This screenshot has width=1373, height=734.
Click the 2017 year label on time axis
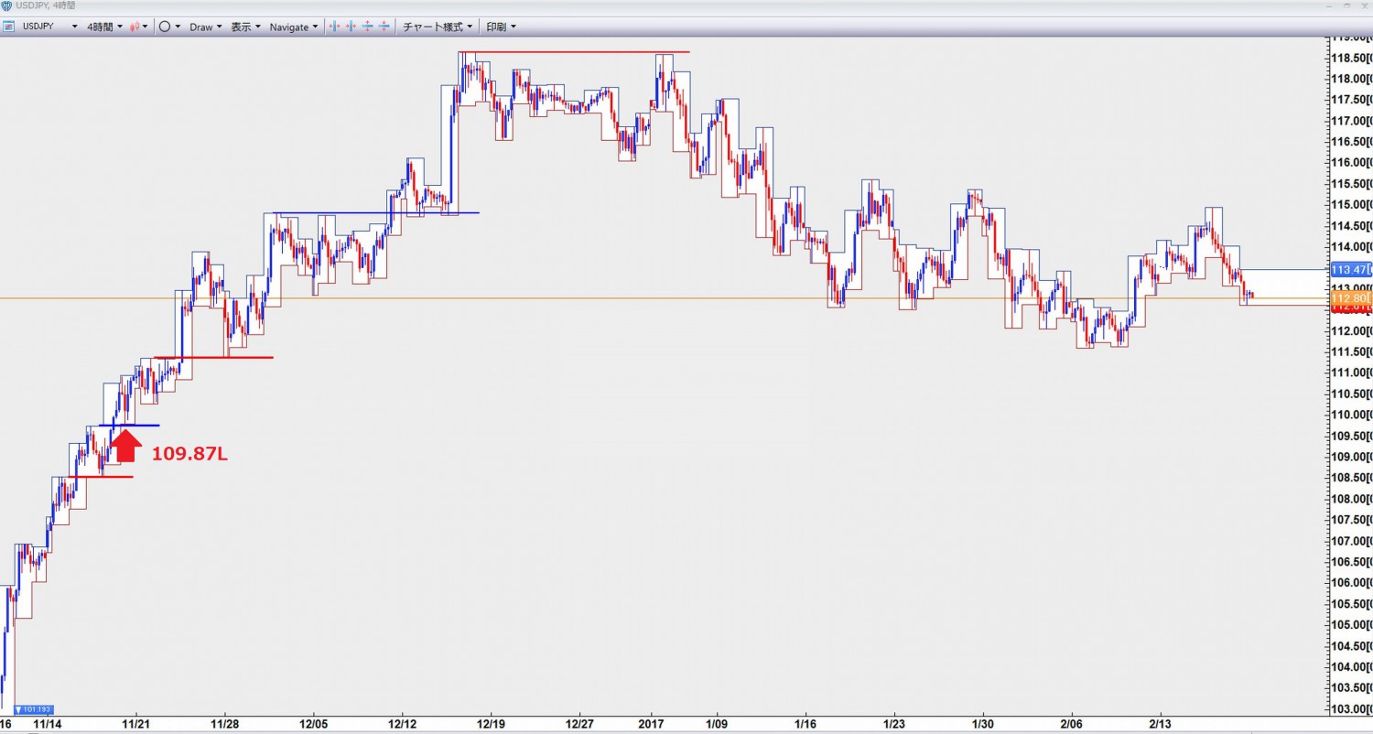(651, 723)
